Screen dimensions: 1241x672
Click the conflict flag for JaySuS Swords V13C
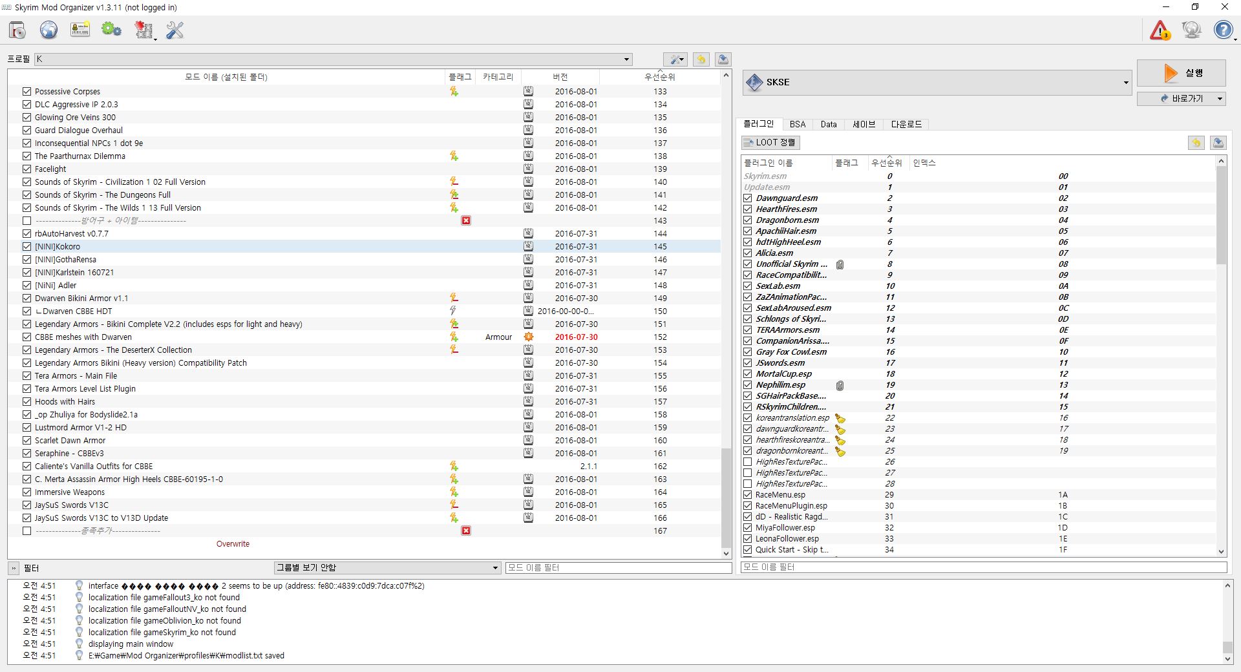pos(454,505)
